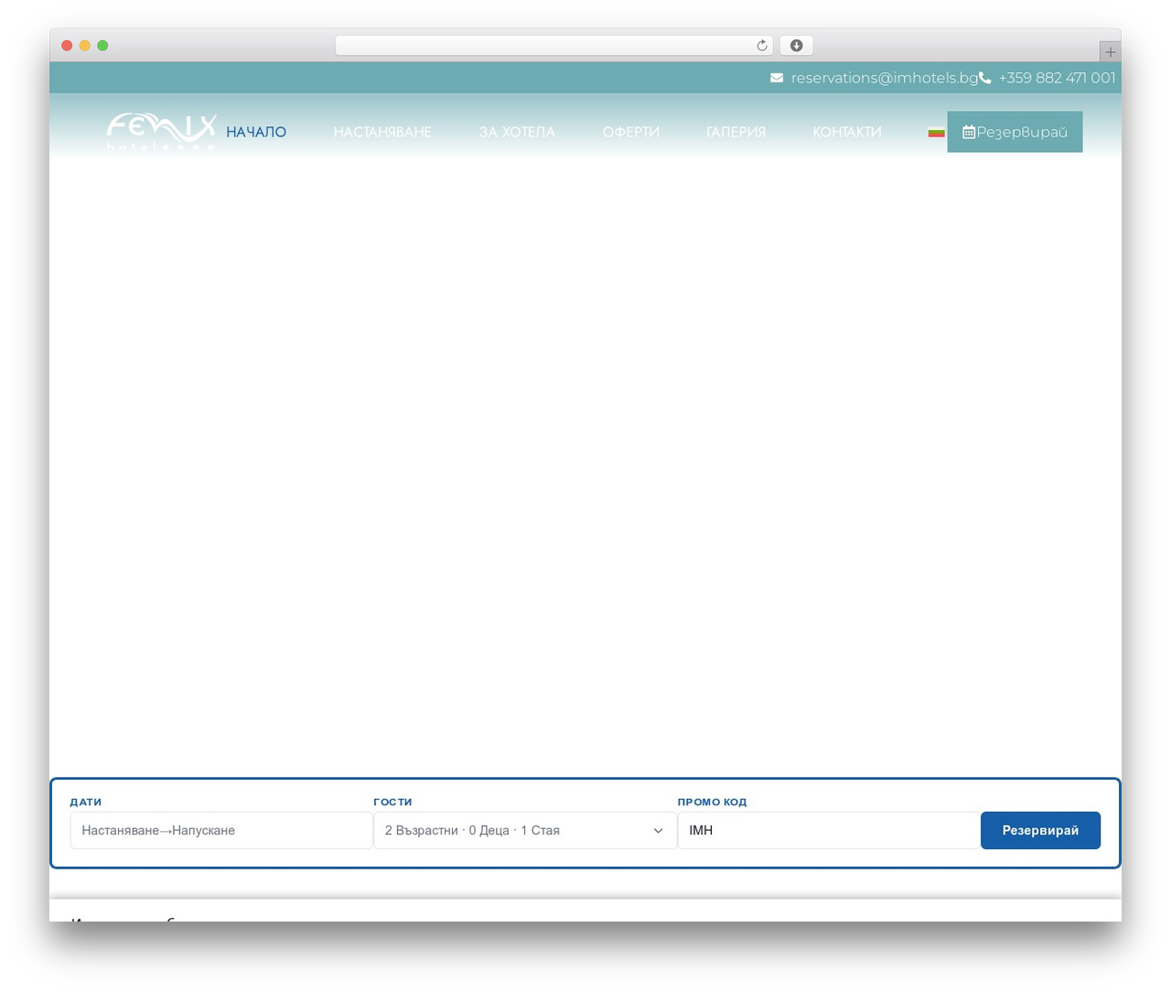This screenshot has height=992, width=1171.
Task: Click the Настаняване→Напускане dates field
Action: pos(221,830)
